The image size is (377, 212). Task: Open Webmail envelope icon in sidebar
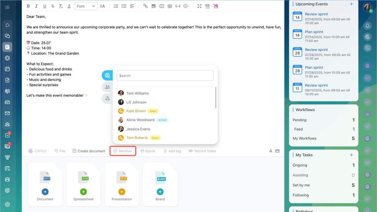7,113
